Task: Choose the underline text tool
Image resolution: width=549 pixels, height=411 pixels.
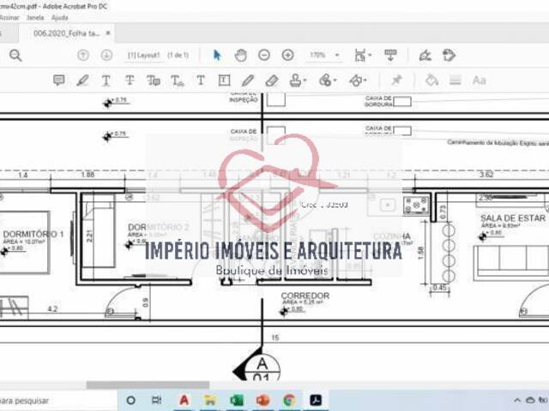Action: click(x=106, y=80)
